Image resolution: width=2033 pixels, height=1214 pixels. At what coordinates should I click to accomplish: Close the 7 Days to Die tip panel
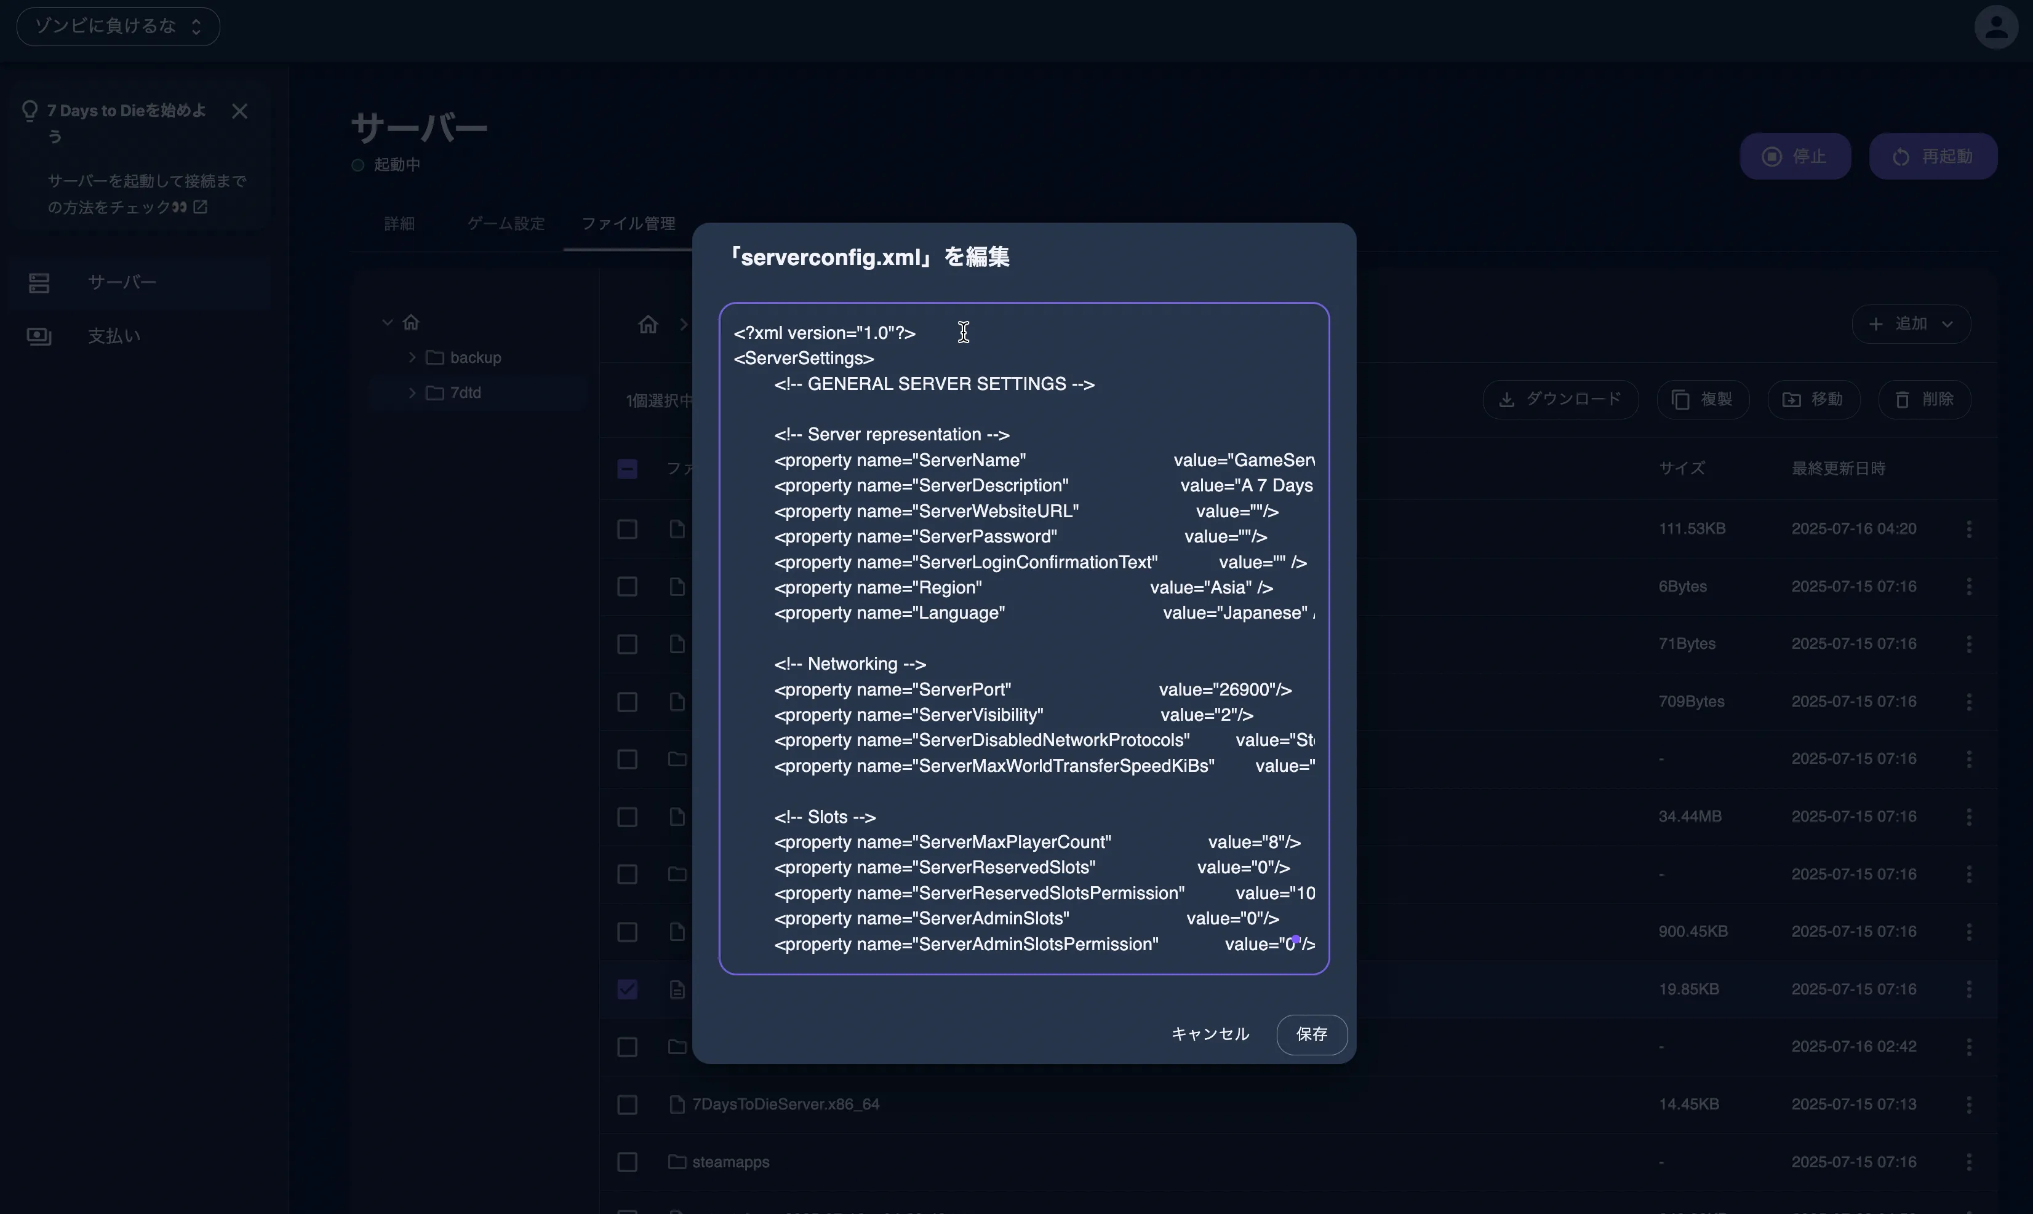tap(239, 111)
